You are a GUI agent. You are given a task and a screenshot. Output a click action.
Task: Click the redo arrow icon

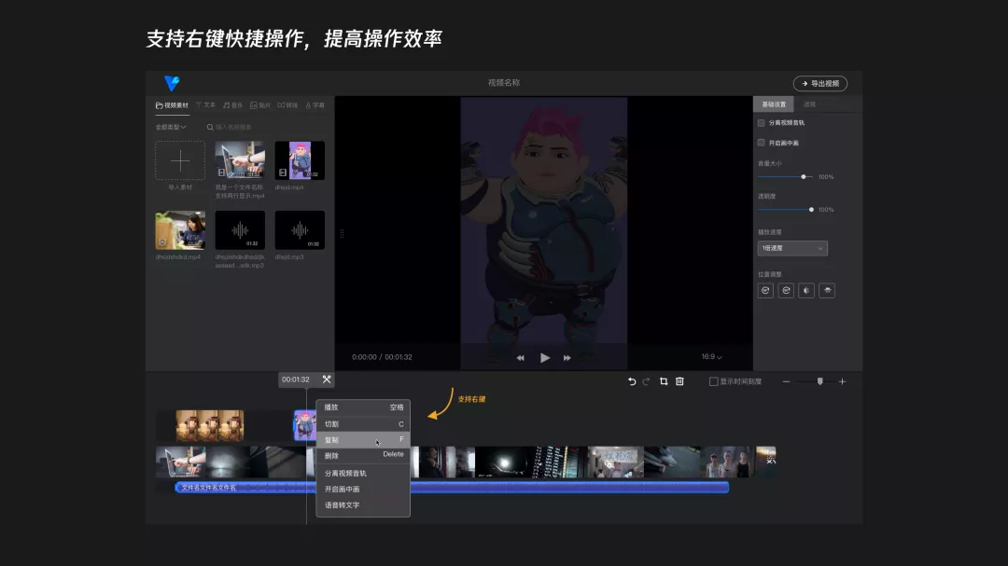pyautogui.click(x=646, y=381)
